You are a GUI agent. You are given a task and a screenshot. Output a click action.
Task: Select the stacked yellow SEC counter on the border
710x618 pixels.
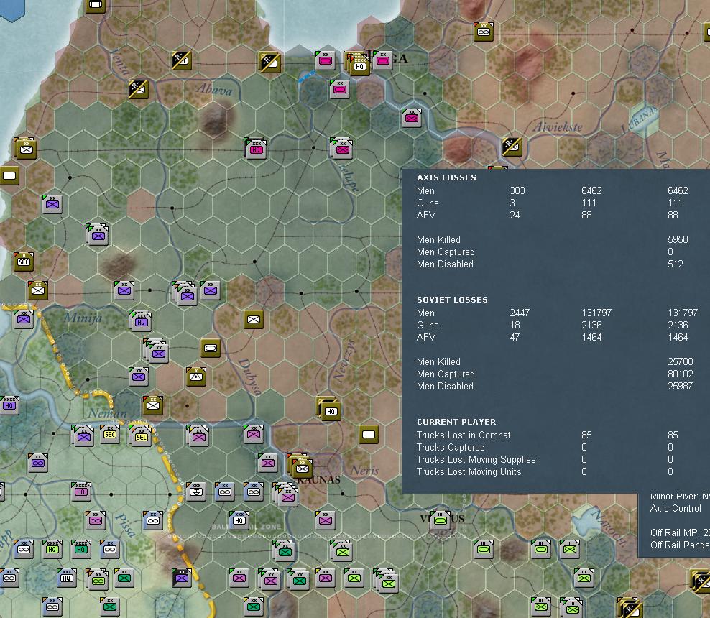click(x=141, y=436)
